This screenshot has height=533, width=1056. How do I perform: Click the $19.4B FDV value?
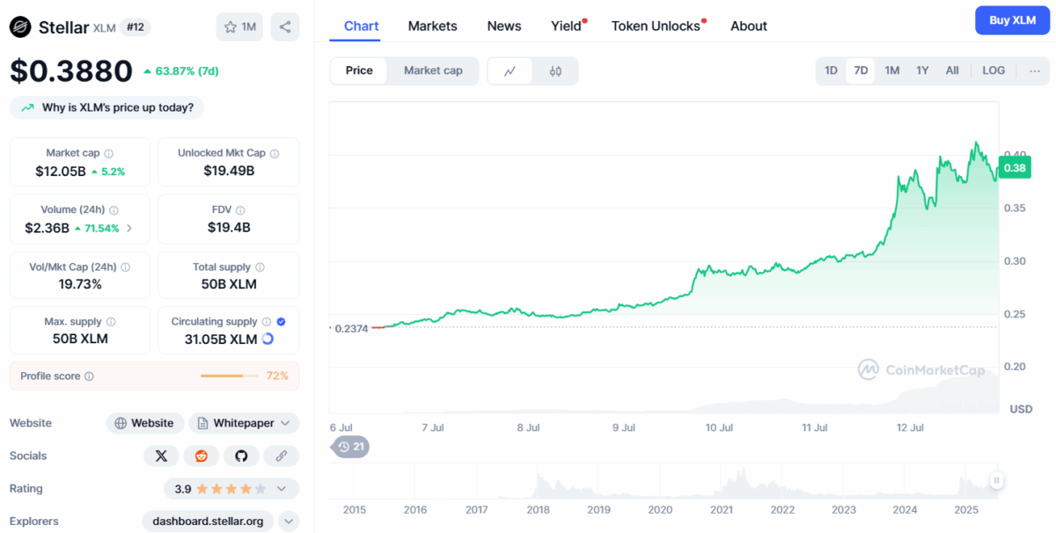[229, 227]
